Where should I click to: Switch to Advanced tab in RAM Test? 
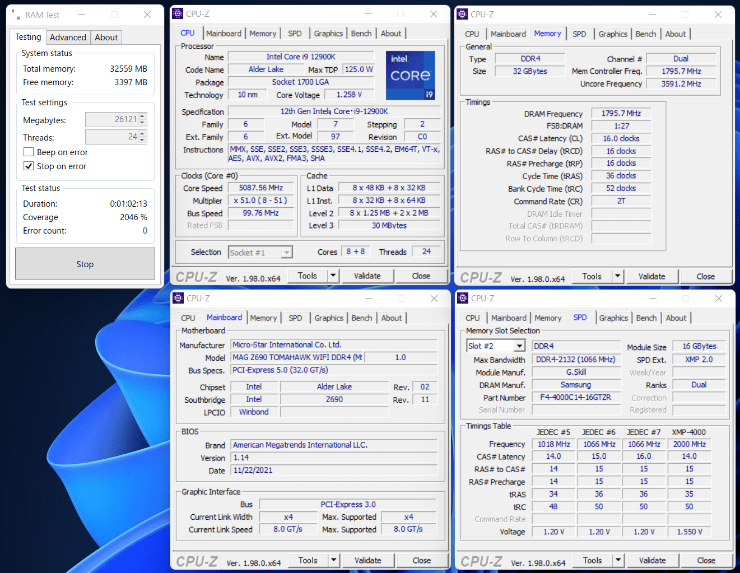(x=68, y=38)
